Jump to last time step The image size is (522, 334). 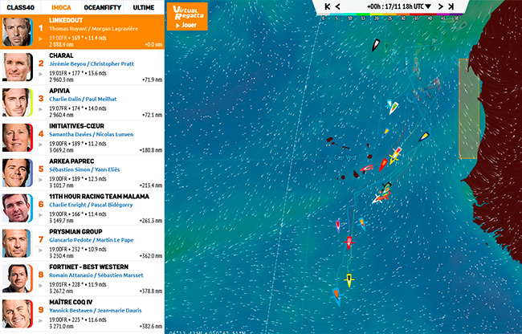(x=451, y=6)
